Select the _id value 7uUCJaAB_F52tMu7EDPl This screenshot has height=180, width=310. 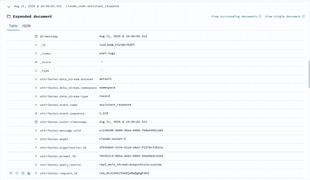click(x=117, y=45)
